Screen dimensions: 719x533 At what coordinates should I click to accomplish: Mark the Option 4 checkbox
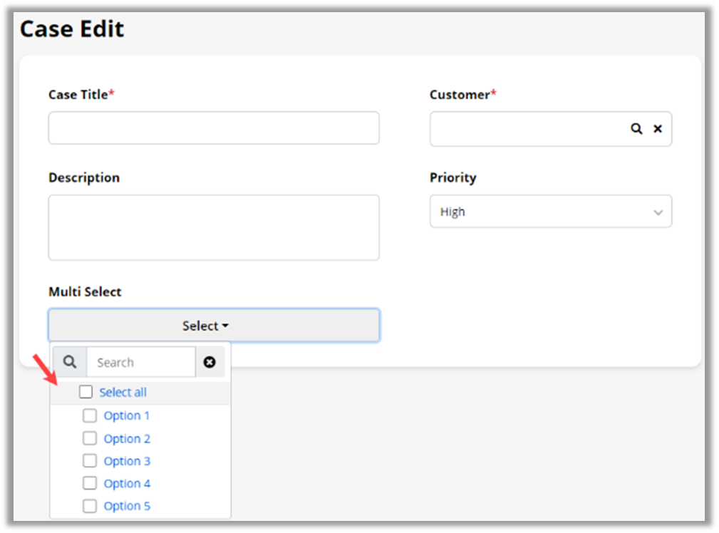click(x=90, y=483)
